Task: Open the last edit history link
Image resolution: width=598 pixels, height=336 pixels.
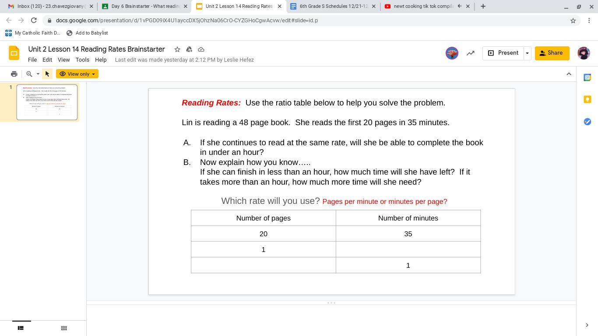Action: click(184, 60)
